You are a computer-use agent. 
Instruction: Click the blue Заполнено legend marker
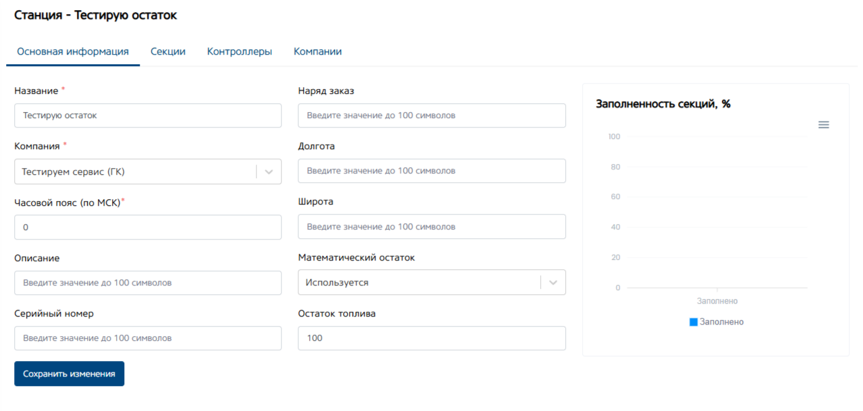pos(694,323)
